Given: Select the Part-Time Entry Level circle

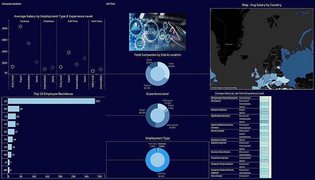Looking at the screenshot, I should 93,71.
